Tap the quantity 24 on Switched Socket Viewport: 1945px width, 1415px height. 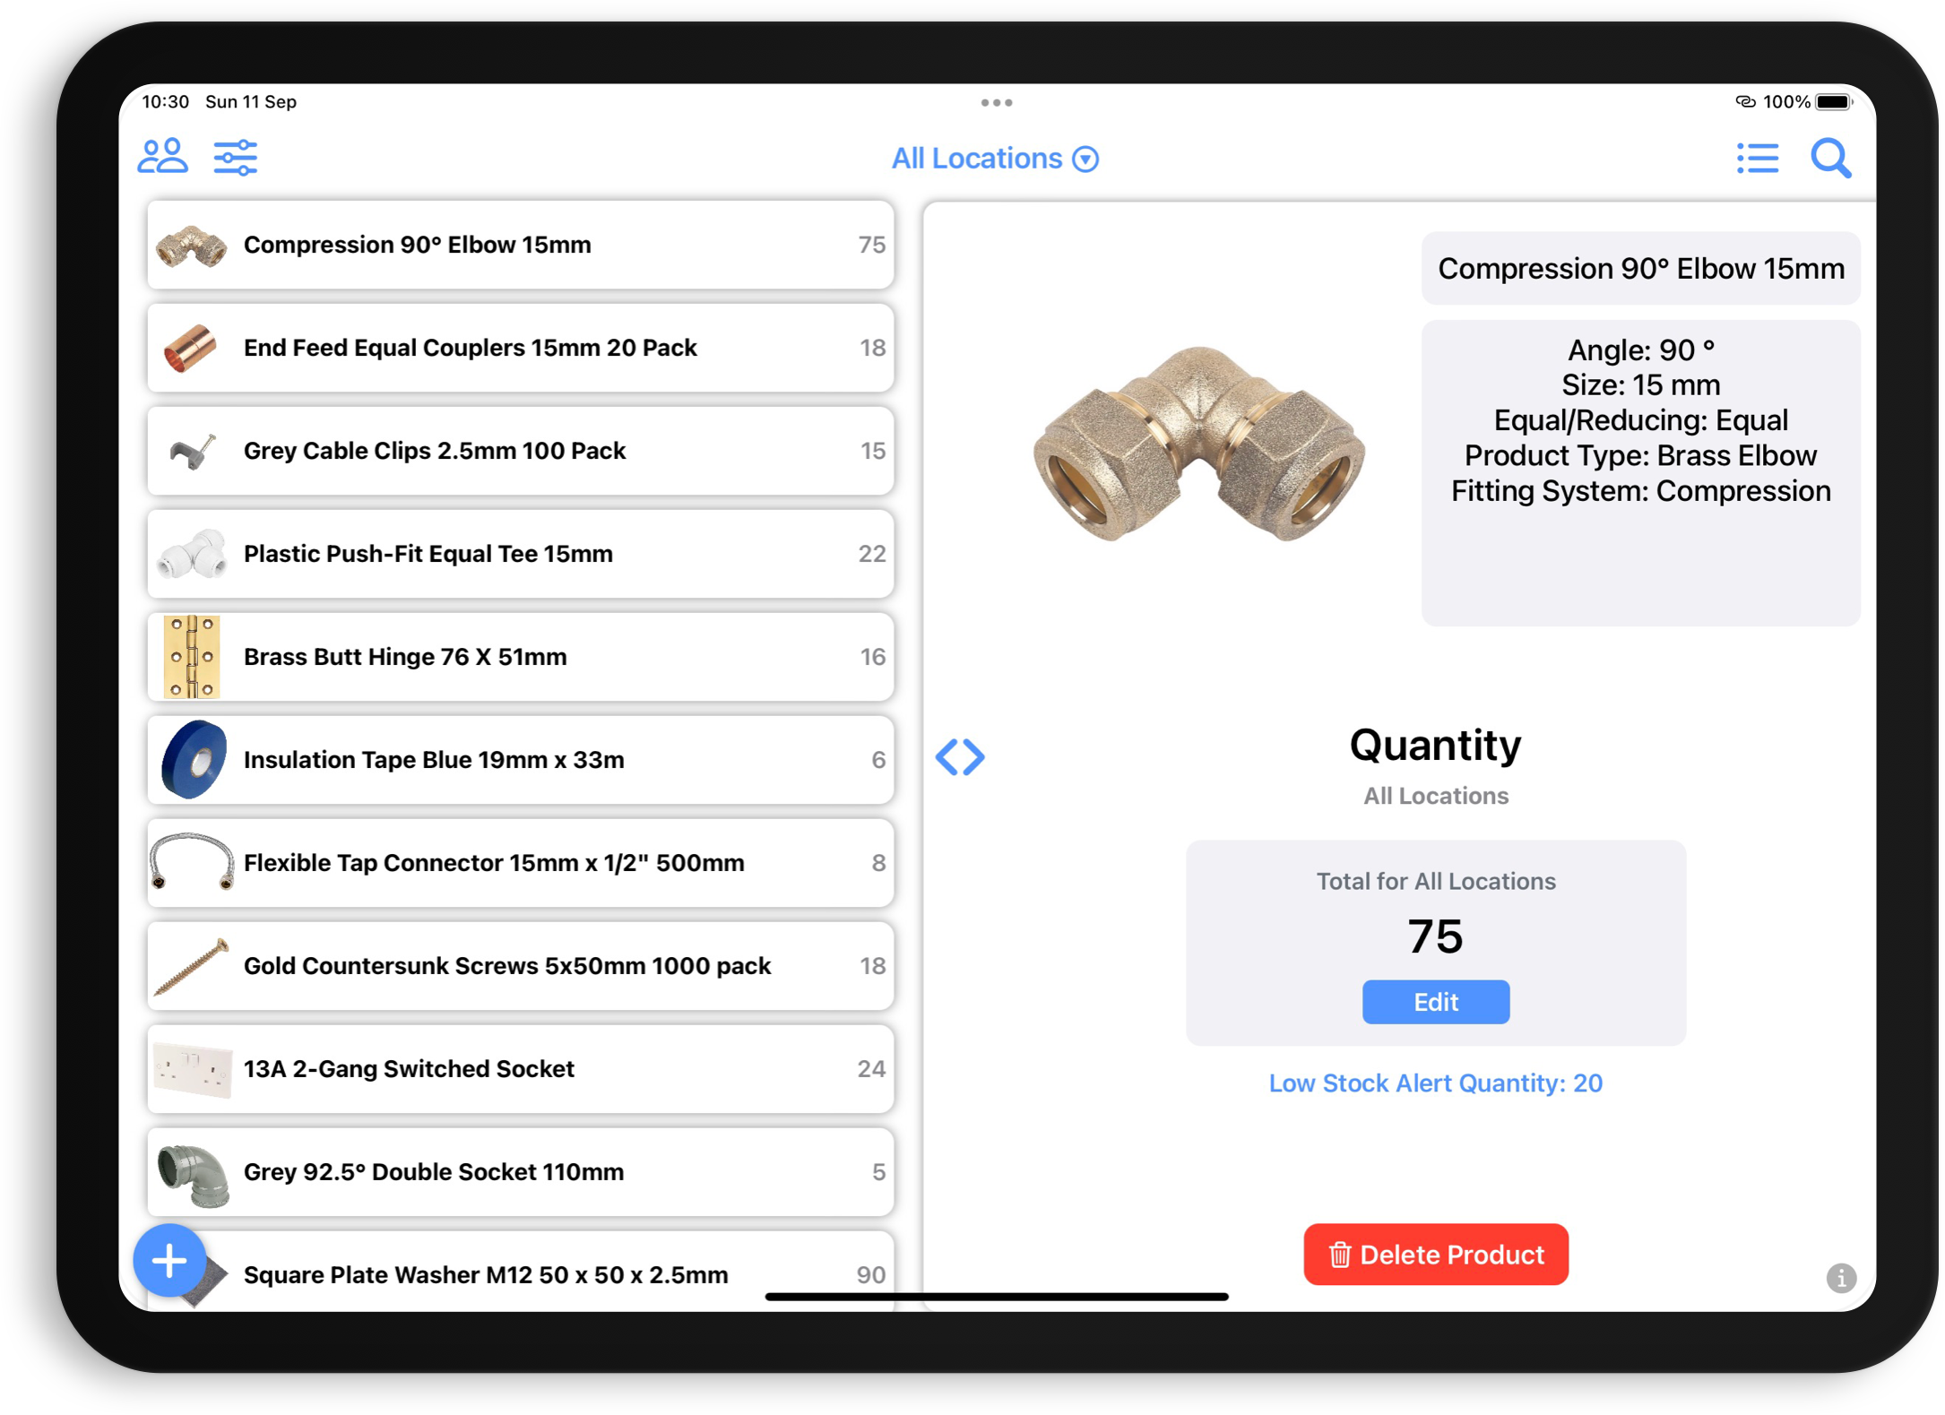[x=871, y=1069]
